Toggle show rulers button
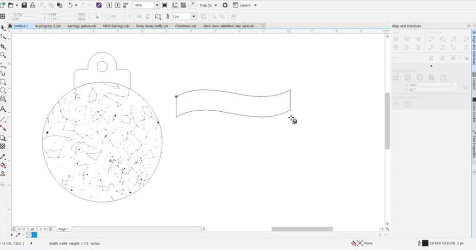 [175, 5]
